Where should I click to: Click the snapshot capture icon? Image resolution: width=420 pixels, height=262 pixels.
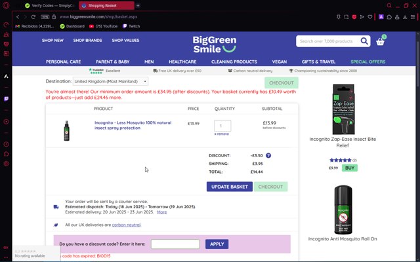click(346, 17)
